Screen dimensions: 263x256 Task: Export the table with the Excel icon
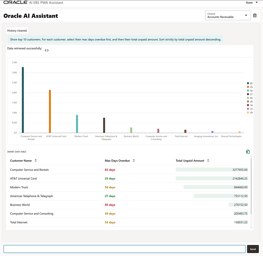pos(248,152)
